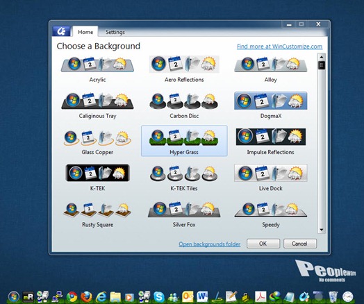Click the network connection icon in dock
364x304 pixels.
[x=57, y=297]
